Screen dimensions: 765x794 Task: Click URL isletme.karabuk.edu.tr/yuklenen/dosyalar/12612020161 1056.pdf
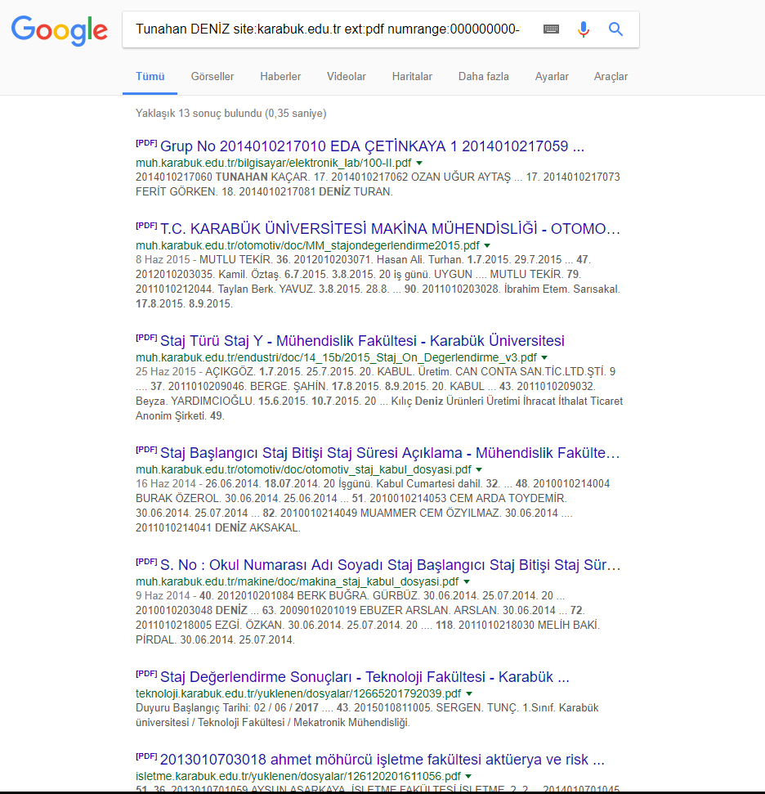coord(298,776)
